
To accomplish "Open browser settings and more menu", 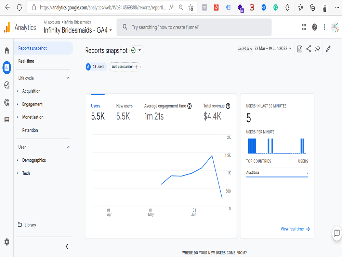I will coord(337,8).
